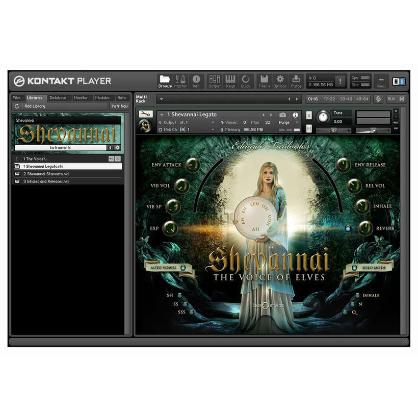Image resolution: width=418 pixels, height=418 pixels.
Task: Enable the N consonant button
Action: (352, 304)
